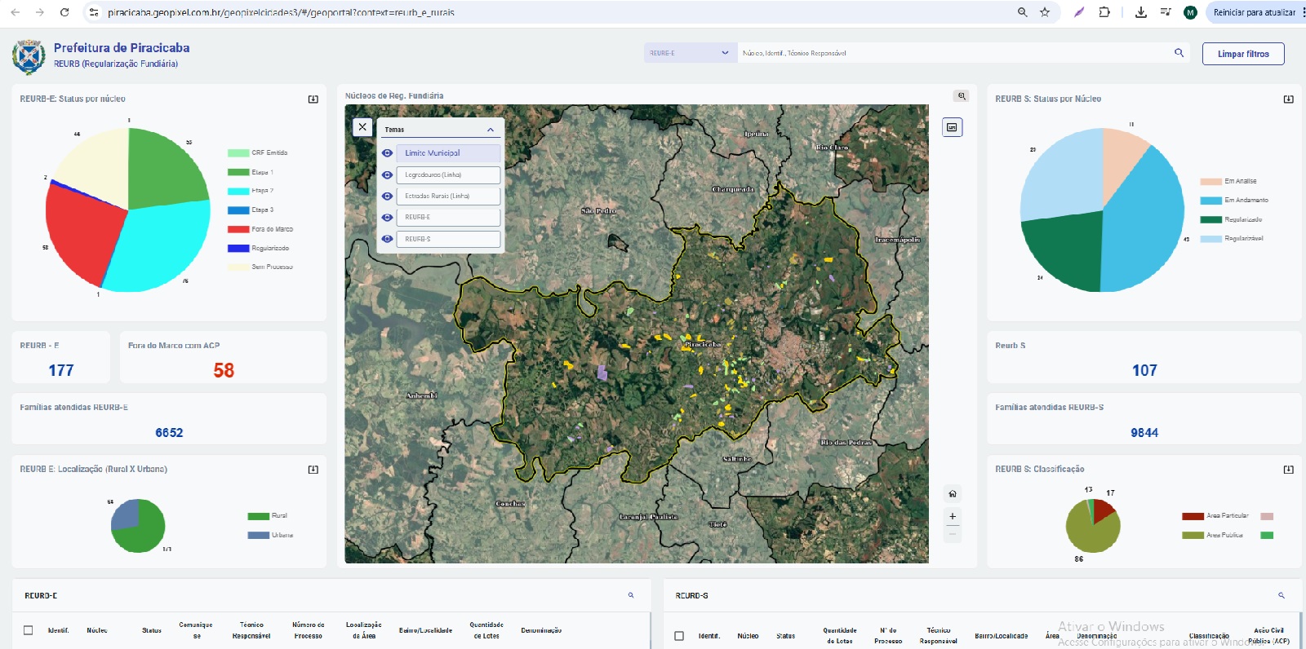Click the Limpar filtros button

[1243, 54]
